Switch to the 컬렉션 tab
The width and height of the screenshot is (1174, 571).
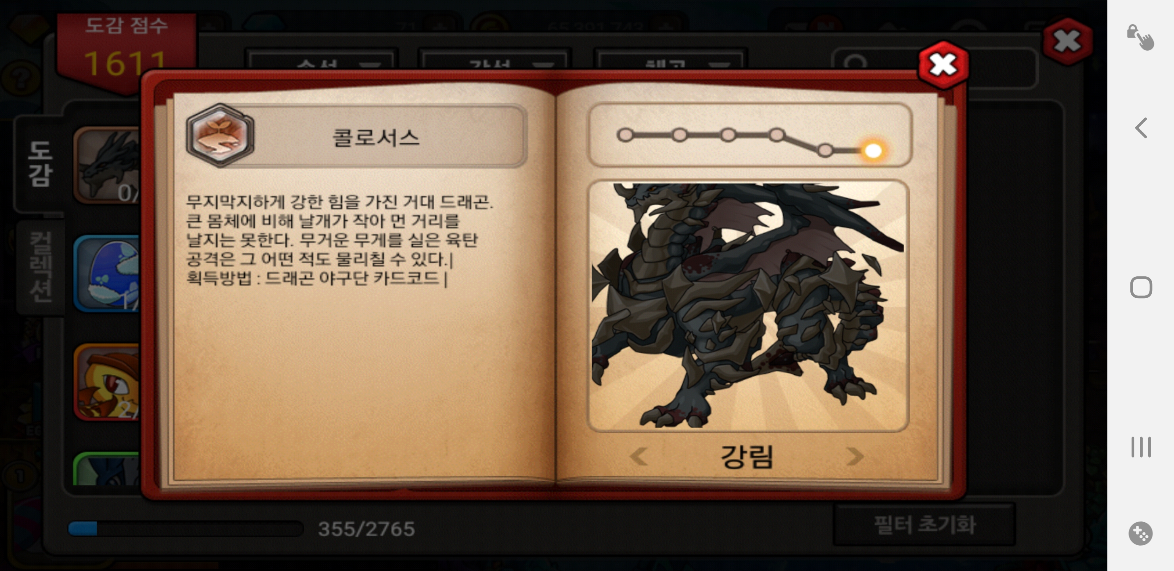[40, 267]
